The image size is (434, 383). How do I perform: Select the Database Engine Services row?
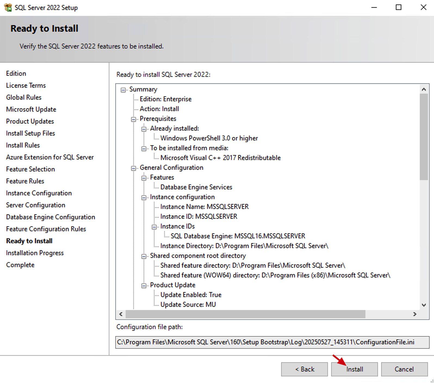[196, 187]
